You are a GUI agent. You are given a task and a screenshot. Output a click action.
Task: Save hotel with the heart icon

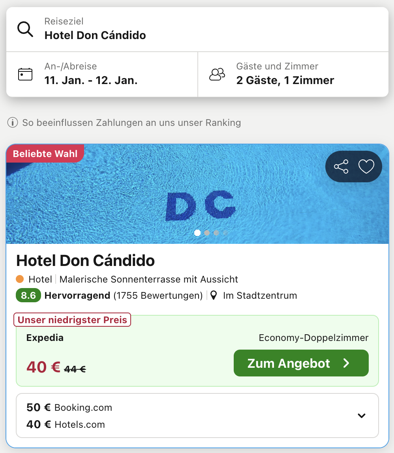coord(366,167)
